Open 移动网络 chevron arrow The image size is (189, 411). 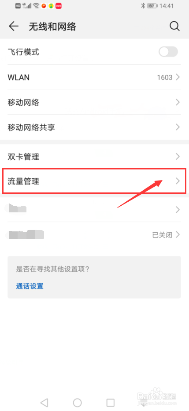point(178,102)
